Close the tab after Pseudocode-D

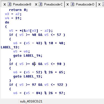click(99, 4)
